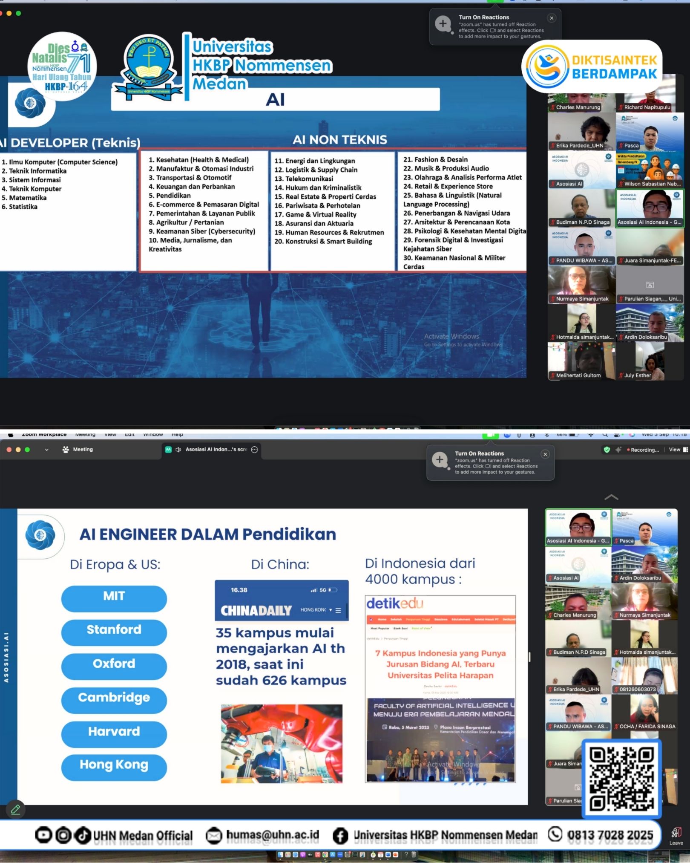Open the ellipsis options on the shared screen tab

coord(254,450)
